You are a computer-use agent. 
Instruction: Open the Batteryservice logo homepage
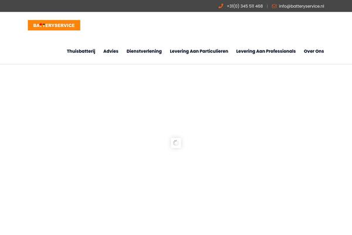(x=54, y=25)
